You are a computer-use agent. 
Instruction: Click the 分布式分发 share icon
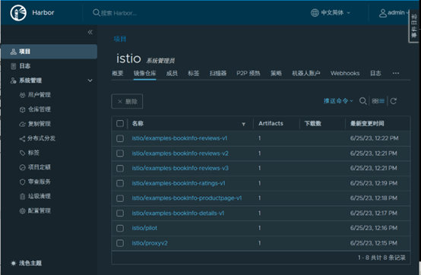coord(22,138)
